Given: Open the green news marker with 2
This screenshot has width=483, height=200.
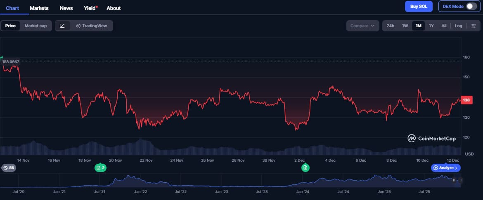Looking at the screenshot, I should point(99,168).
